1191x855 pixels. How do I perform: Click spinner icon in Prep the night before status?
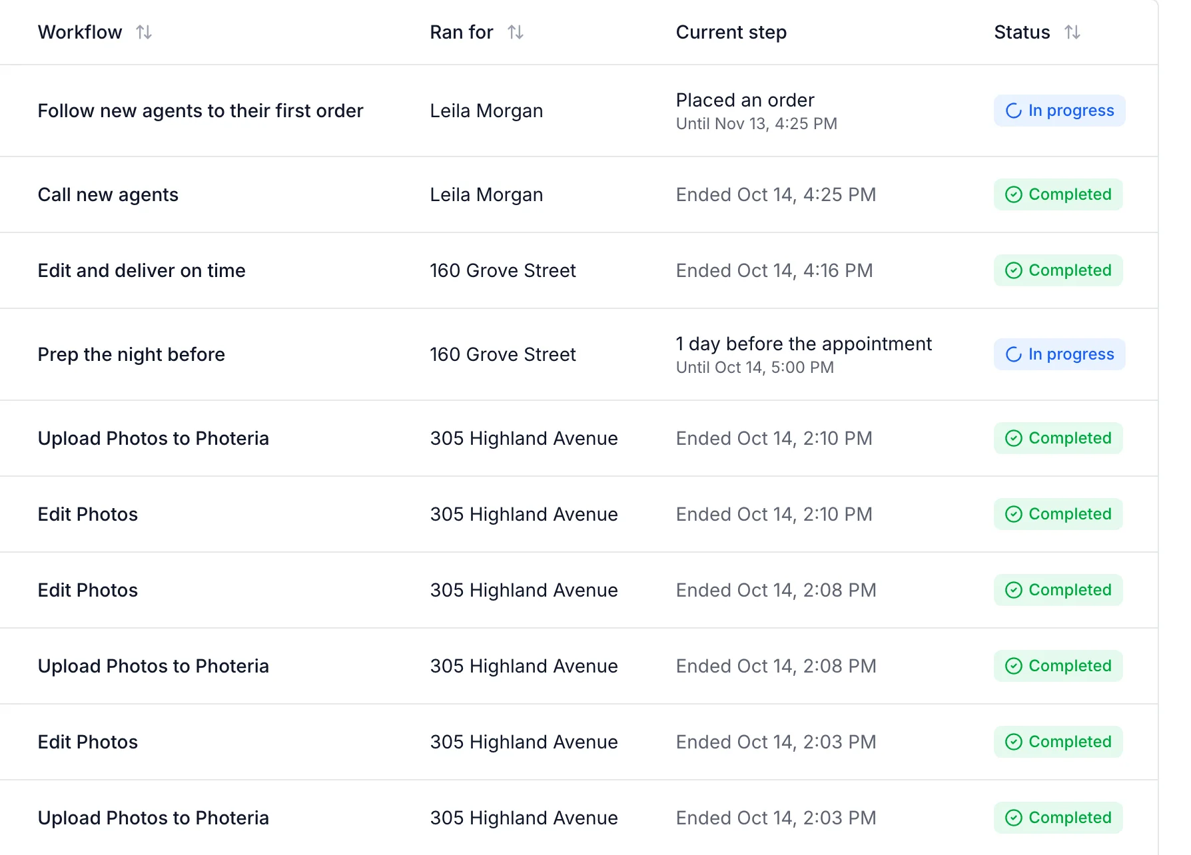[x=1014, y=354]
